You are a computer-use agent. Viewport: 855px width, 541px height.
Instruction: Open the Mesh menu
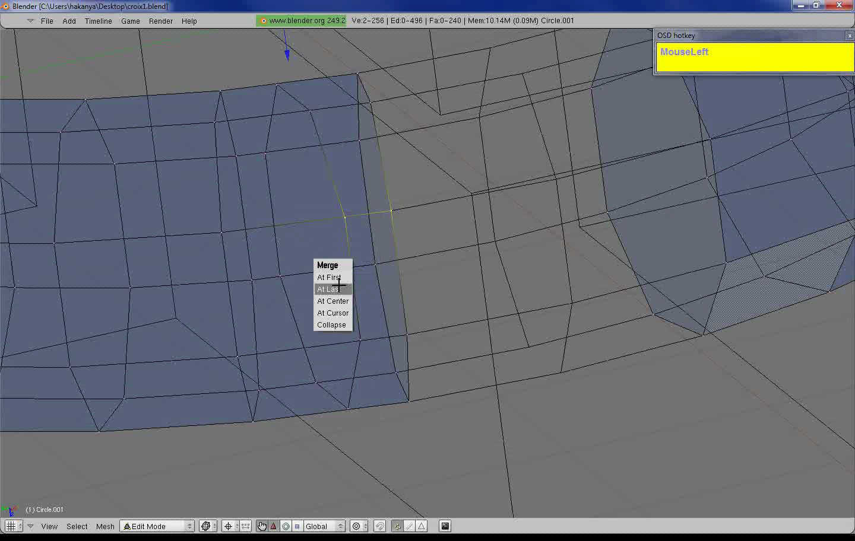click(105, 526)
